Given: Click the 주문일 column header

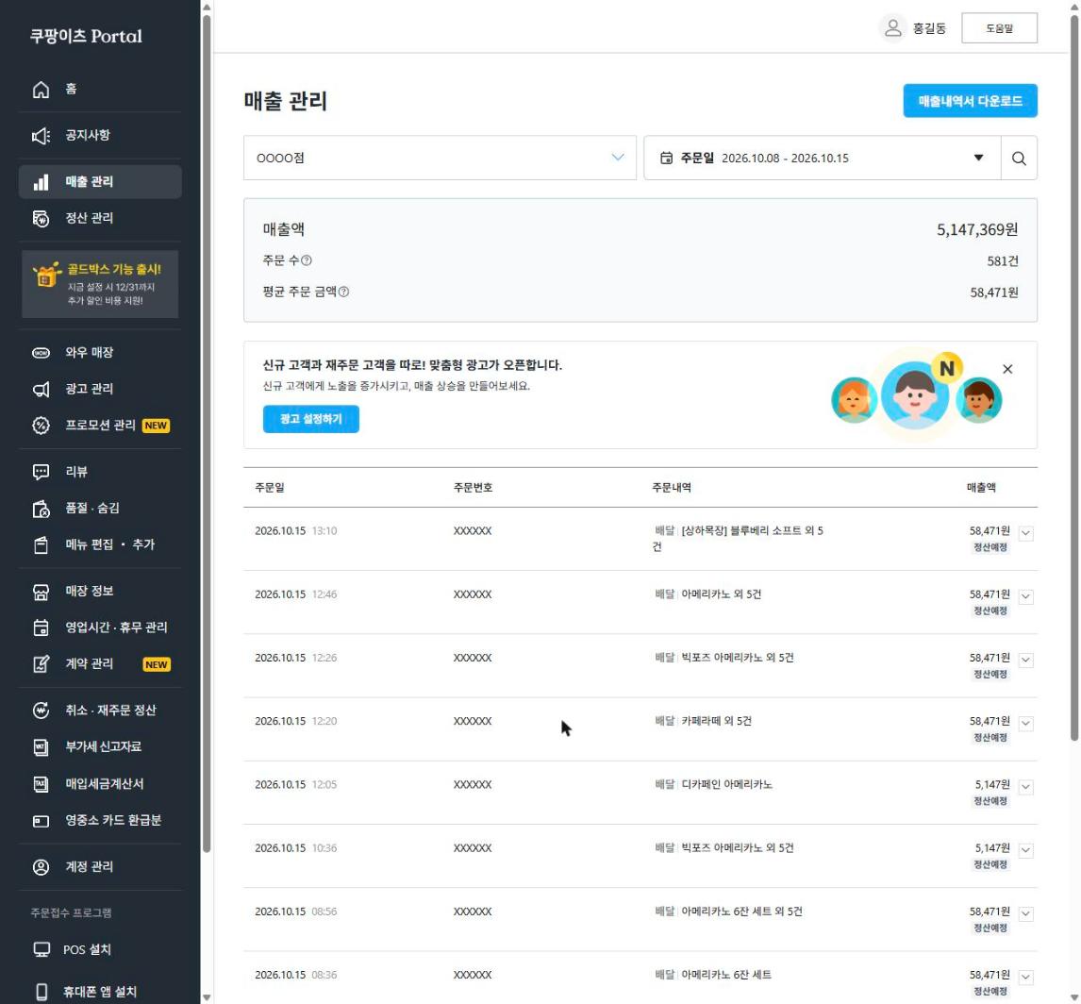Looking at the screenshot, I should tap(270, 488).
